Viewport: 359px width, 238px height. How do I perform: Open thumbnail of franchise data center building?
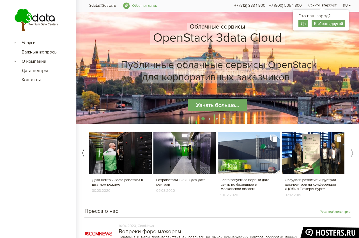[249, 153]
